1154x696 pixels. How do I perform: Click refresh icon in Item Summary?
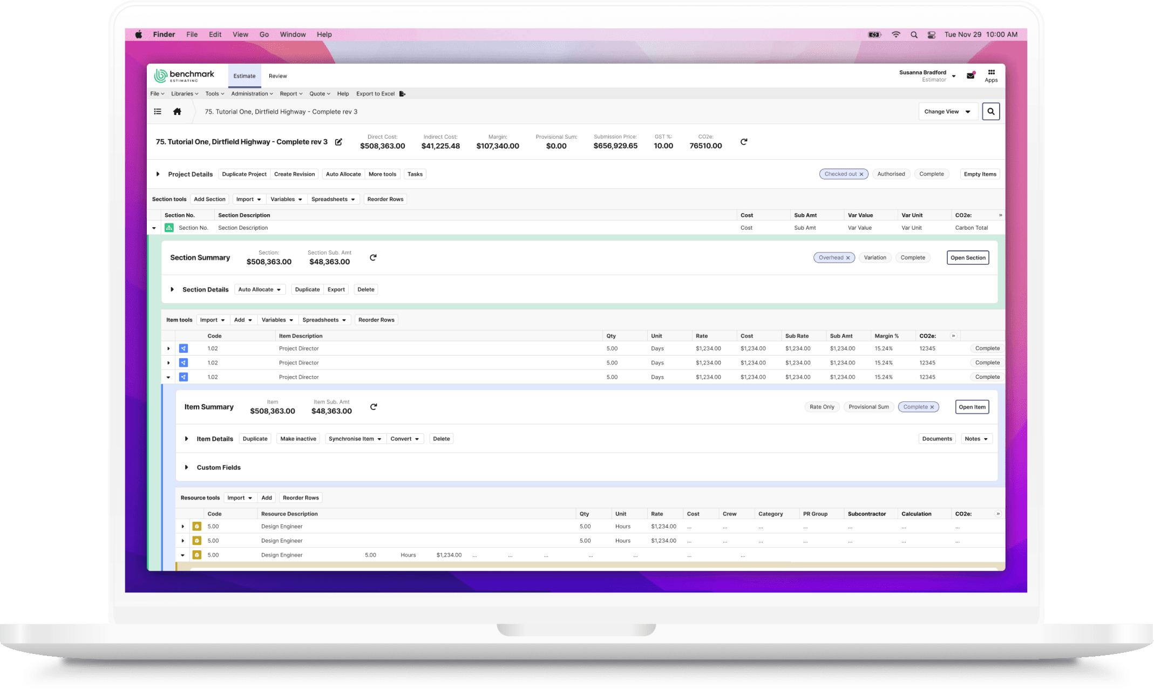point(374,407)
